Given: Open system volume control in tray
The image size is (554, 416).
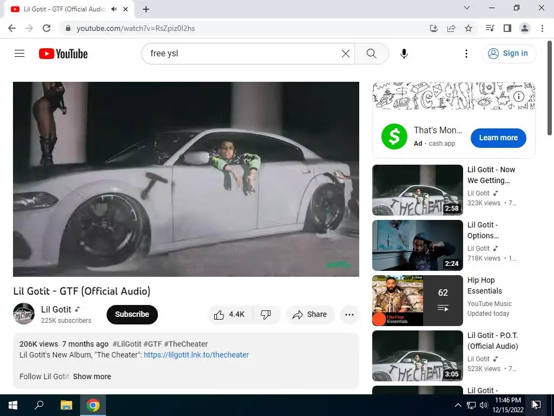Looking at the screenshot, I should 484,405.
